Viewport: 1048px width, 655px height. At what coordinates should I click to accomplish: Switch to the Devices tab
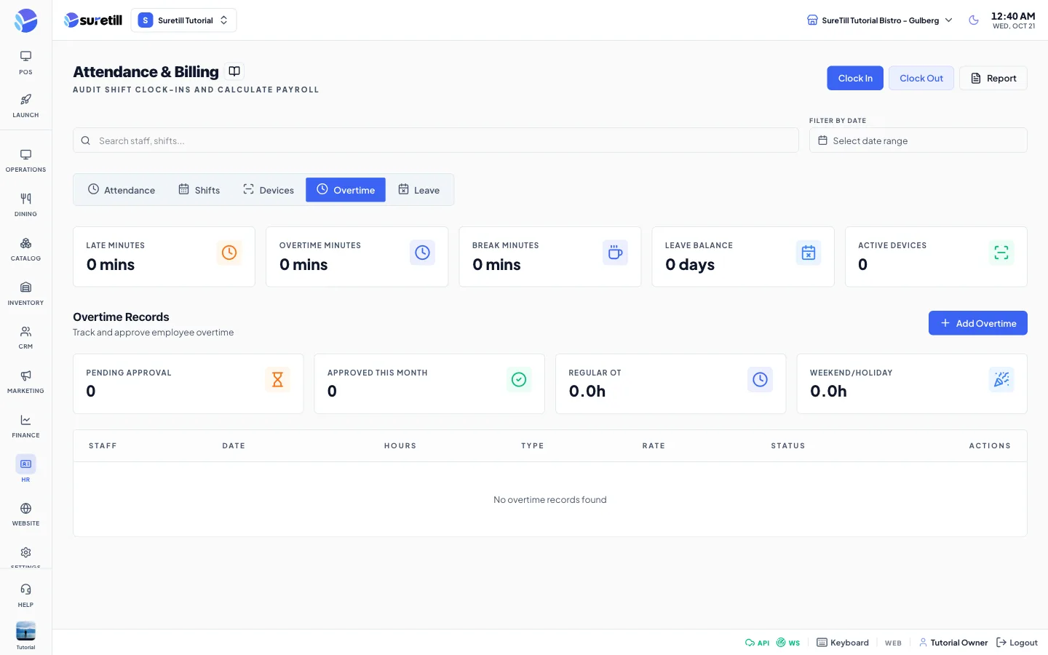pyautogui.click(x=269, y=190)
